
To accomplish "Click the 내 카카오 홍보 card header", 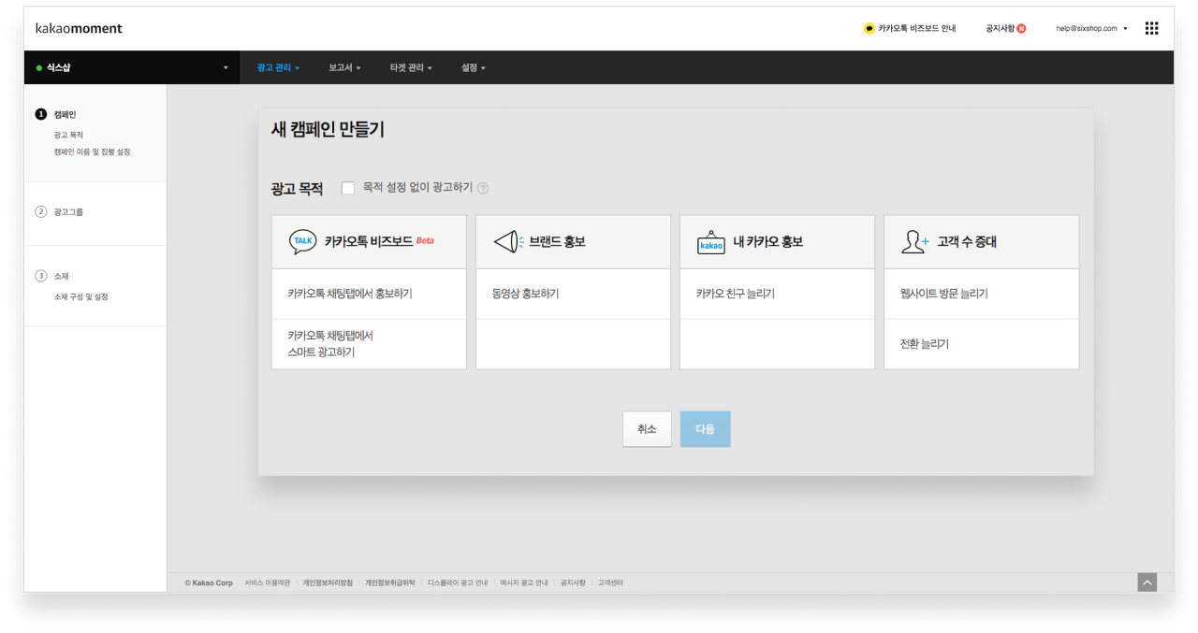I will (x=777, y=242).
